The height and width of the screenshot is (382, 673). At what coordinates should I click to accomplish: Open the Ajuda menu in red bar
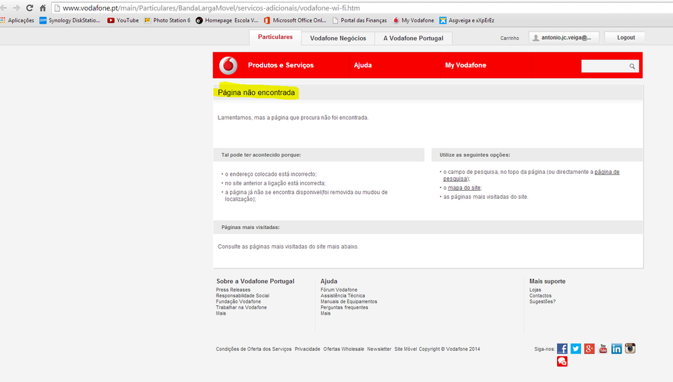pyautogui.click(x=363, y=65)
